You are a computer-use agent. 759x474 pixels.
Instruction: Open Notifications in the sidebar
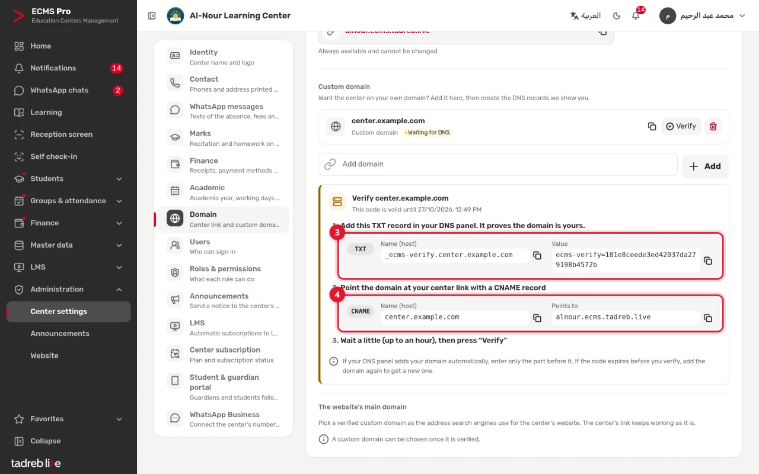(x=68, y=68)
